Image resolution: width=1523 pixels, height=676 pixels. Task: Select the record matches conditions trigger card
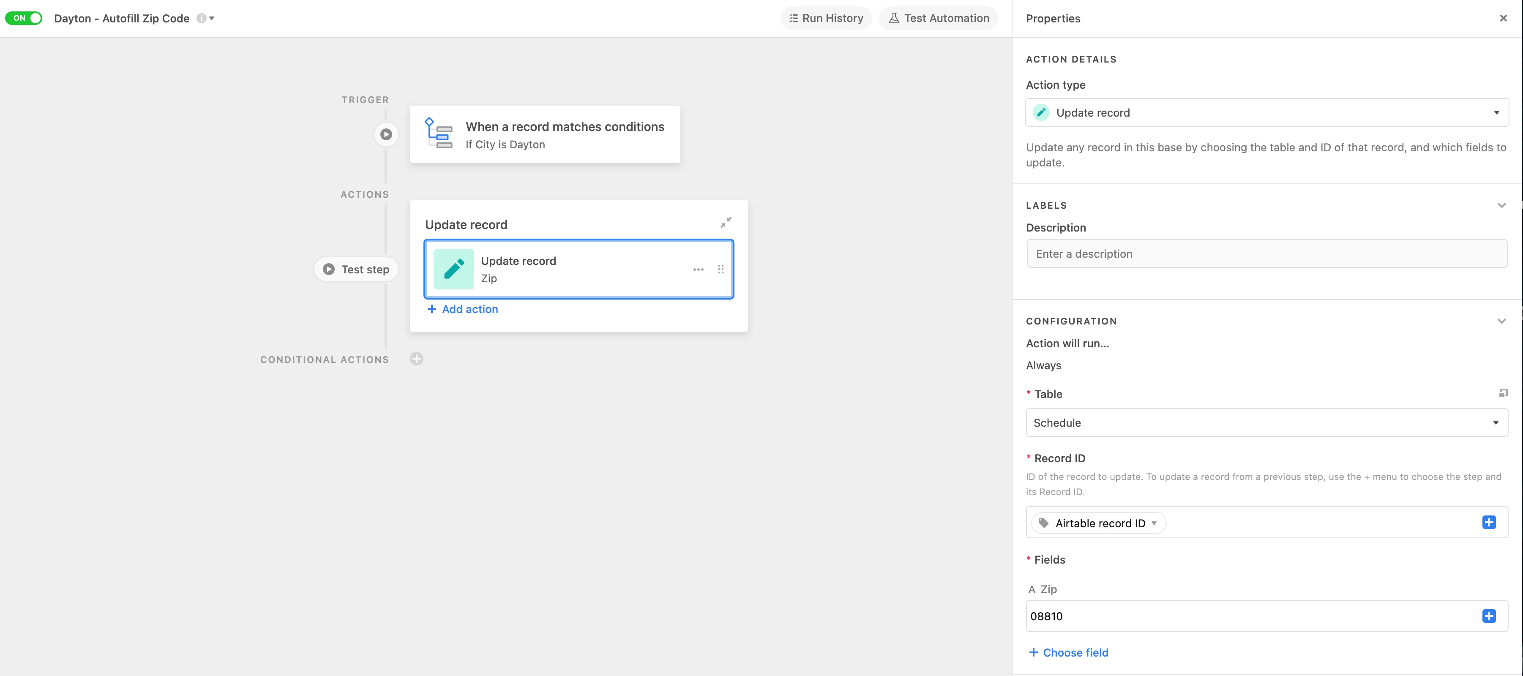[545, 135]
